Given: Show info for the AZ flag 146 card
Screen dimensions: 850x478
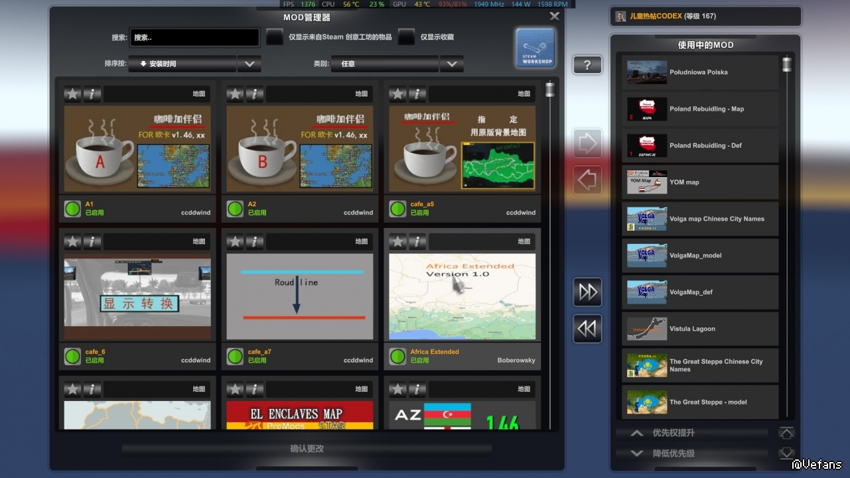Looking at the screenshot, I should pos(417,390).
